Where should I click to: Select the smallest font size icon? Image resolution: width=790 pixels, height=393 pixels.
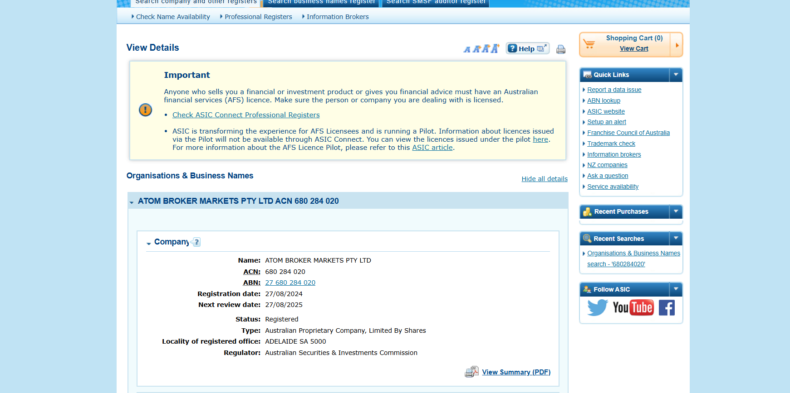(x=467, y=49)
